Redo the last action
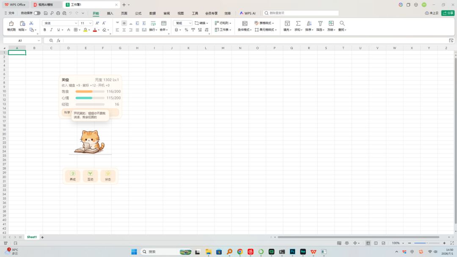This screenshot has width=457, height=257. [77, 13]
